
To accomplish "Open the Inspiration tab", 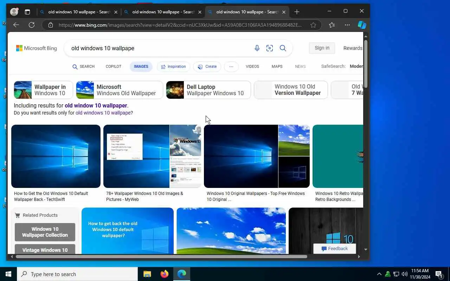I will (173, 66).
